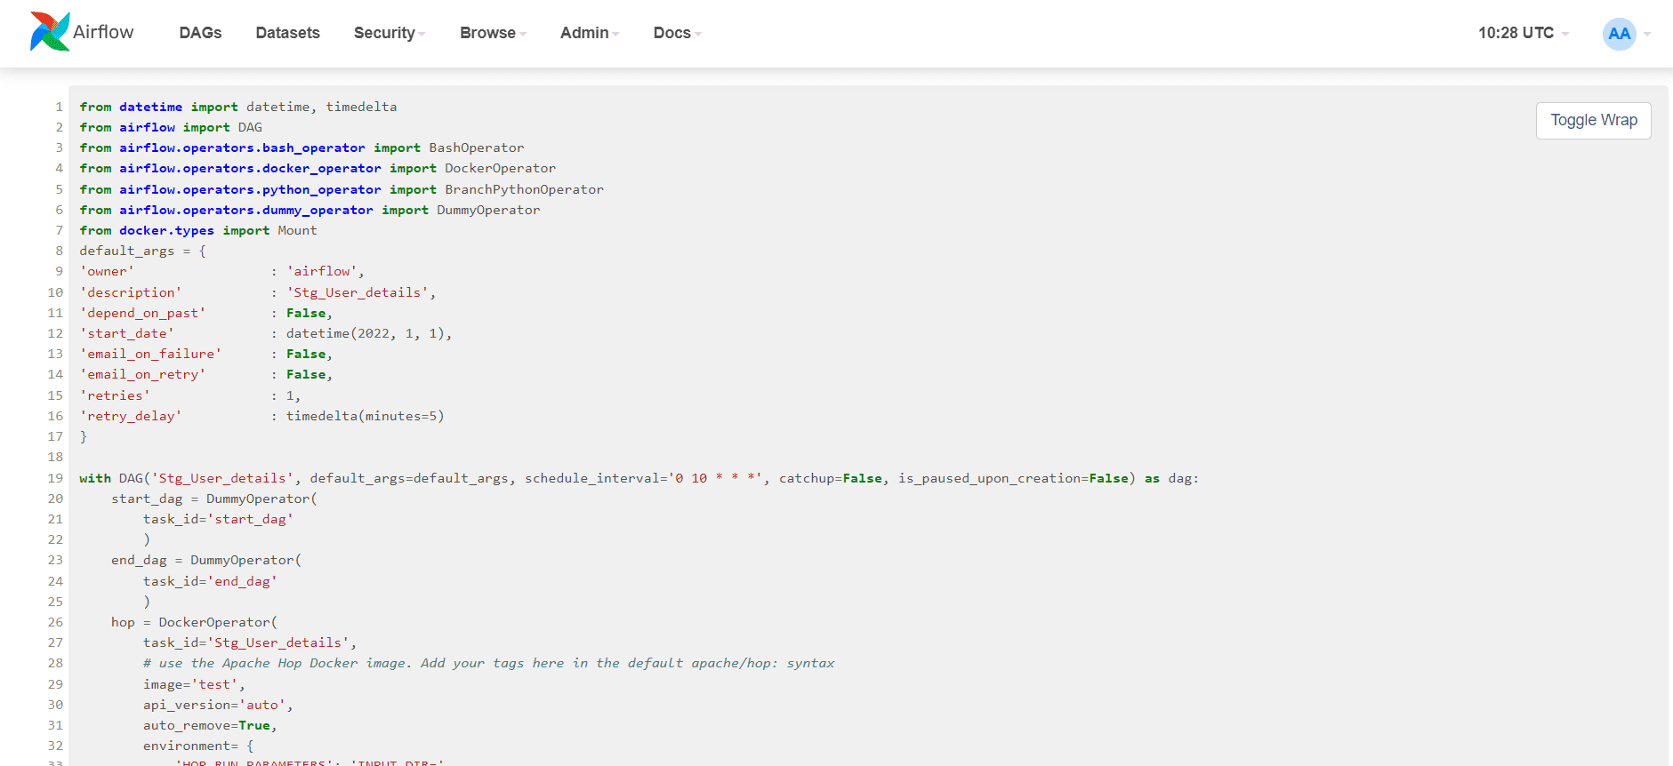This screenshot has width=1673, height=766.
Task: Click the BranchPythonOperator import name
Action: pos(524,189)
